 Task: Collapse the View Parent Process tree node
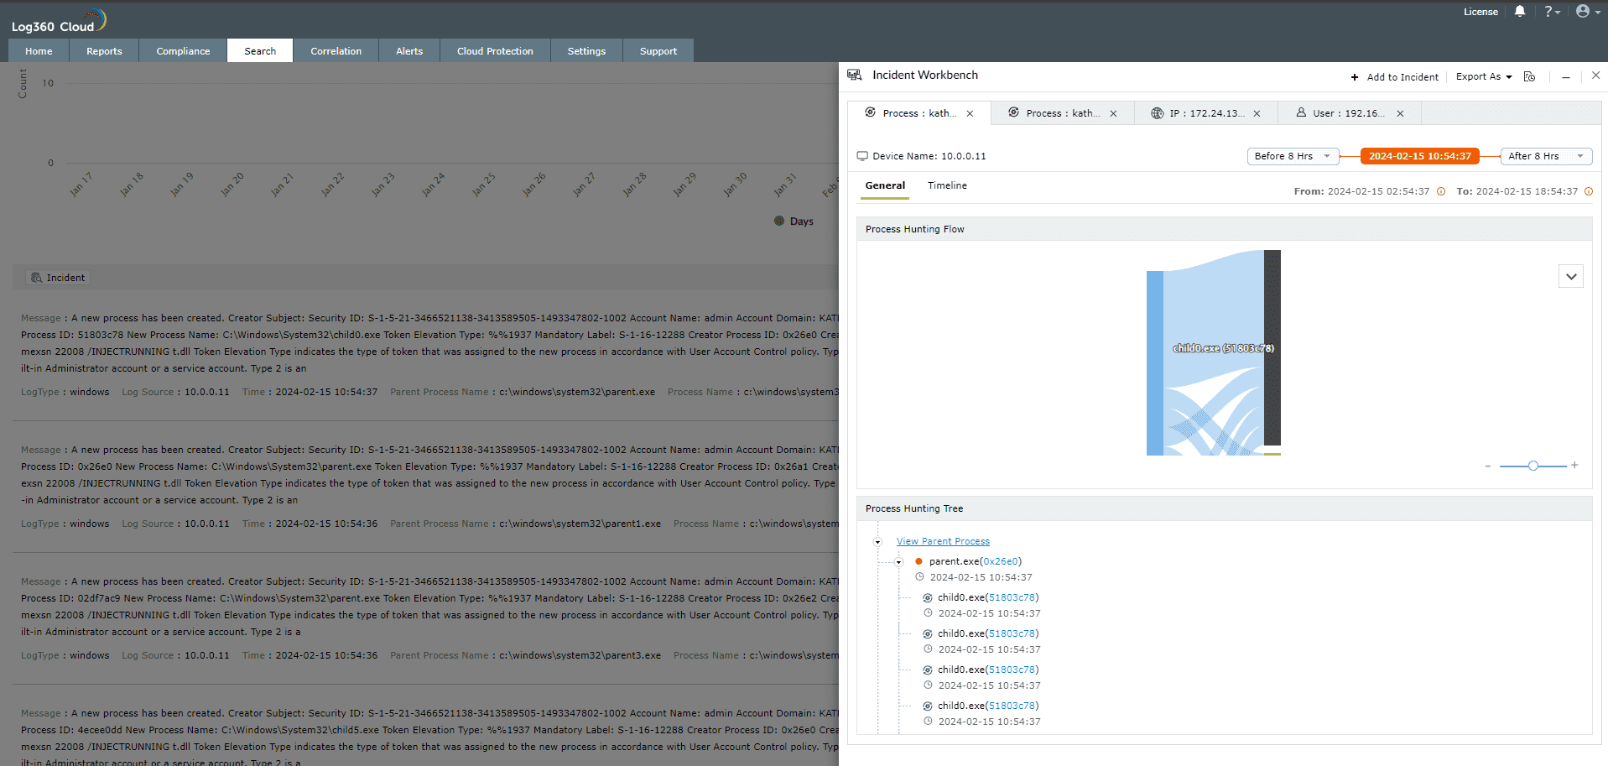pyautogui.click(x=878, y=542)
